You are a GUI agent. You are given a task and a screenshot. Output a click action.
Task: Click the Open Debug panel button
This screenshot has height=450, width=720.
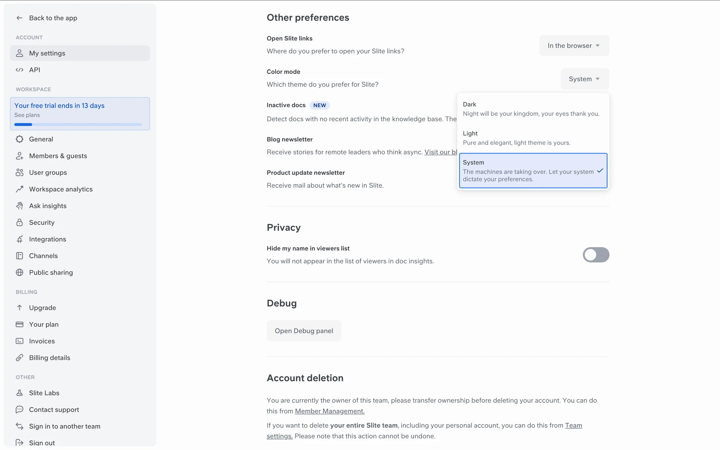pyautogui.click(x=304, y=331)
